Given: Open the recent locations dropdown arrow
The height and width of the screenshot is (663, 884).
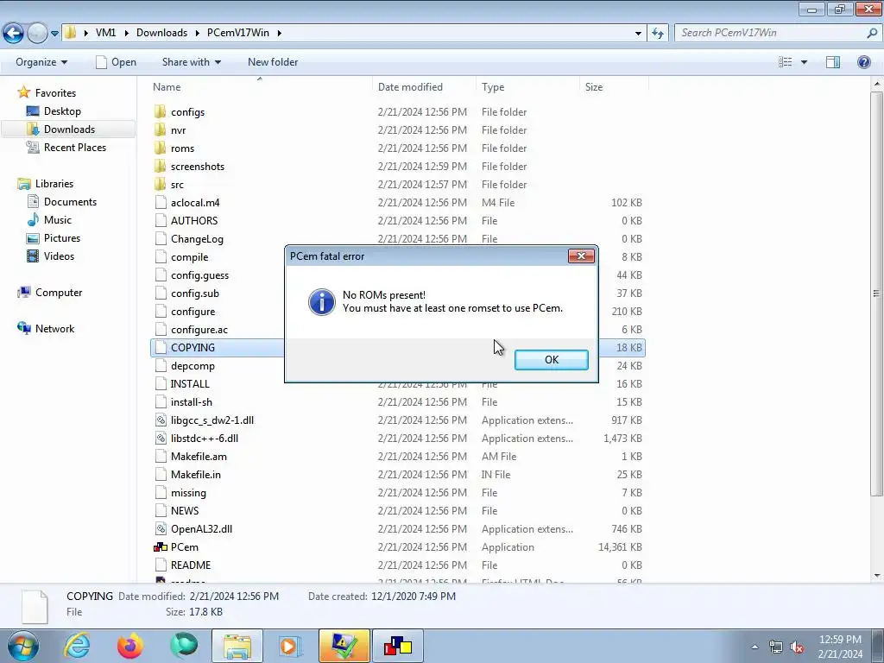Looking at the screenshot, I should pyautogui.click(x=54, y=34).
